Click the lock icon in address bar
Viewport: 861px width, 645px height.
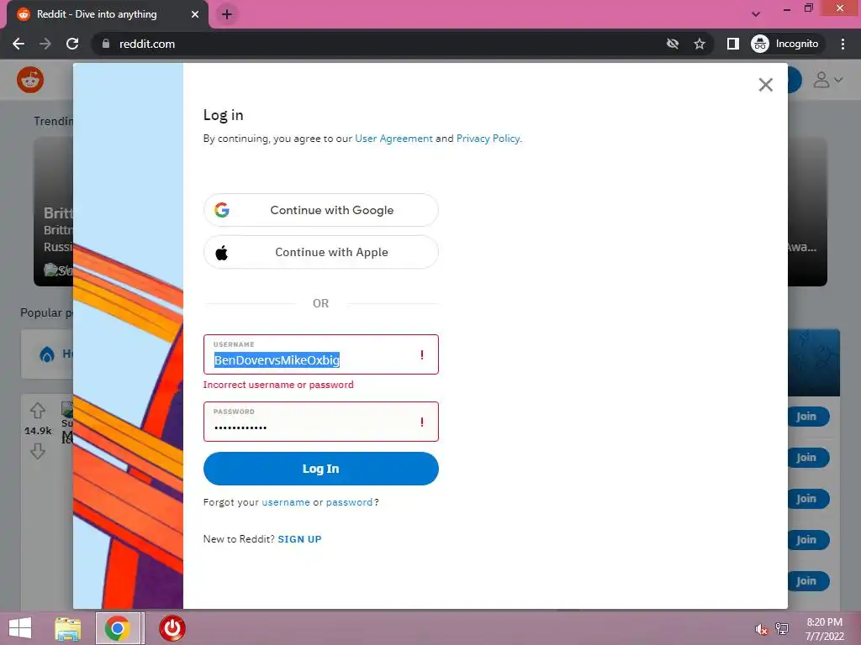[x=106, y=44]
